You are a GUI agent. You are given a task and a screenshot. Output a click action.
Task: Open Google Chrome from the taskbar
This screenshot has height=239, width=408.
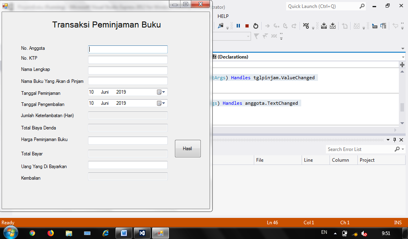click(x=32, y=233)
